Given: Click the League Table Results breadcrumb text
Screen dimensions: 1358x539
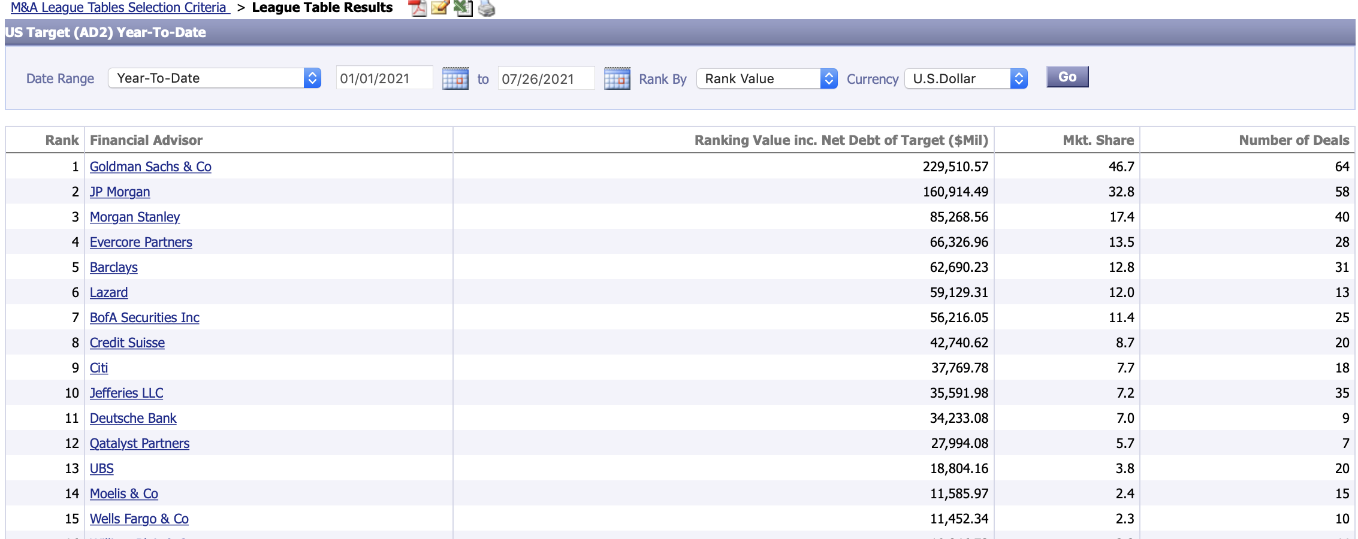Looking at the screenshot, I should [x=322, y=8].
